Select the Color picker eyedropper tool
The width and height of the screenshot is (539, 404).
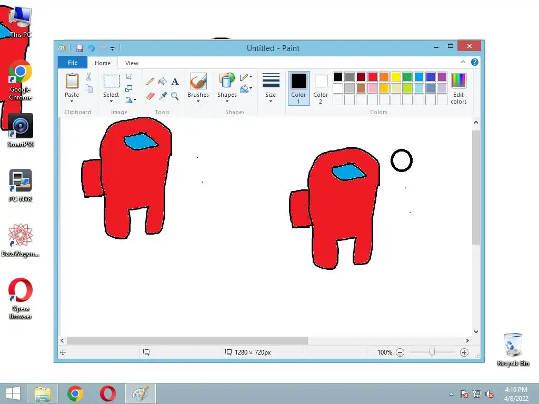click(163, 96)
